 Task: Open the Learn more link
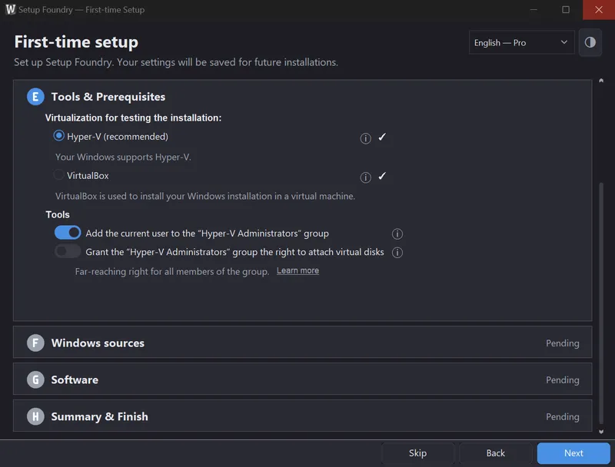point(298,270)
